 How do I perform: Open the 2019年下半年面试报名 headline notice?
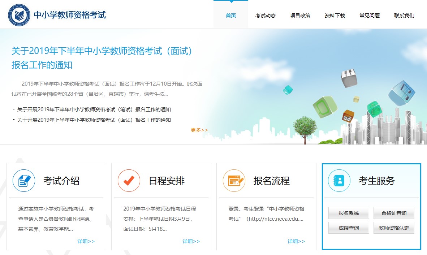[x=102, y=58]
